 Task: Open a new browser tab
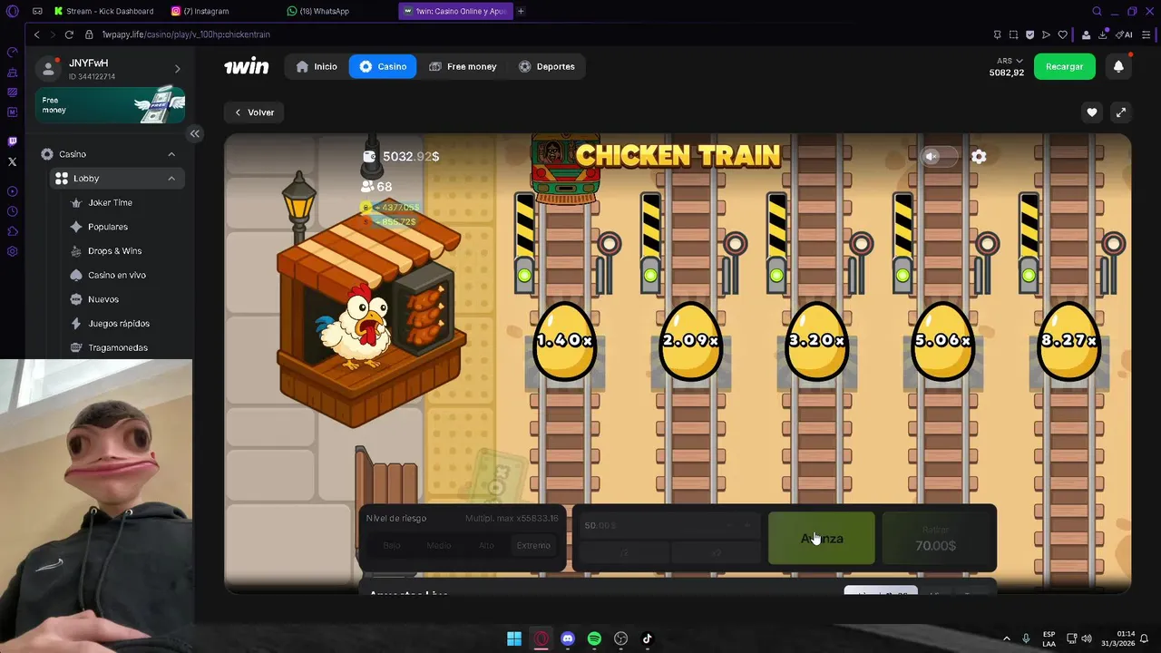(521, 11)
